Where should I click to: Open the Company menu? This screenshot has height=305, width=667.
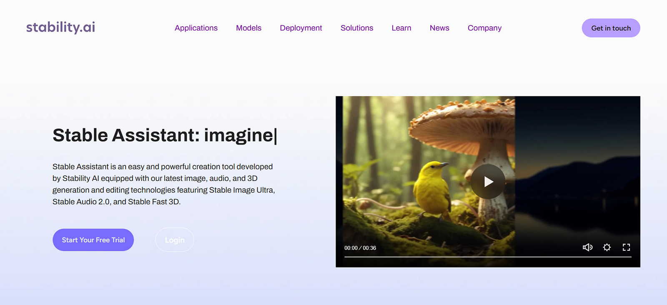pos(484,28)
